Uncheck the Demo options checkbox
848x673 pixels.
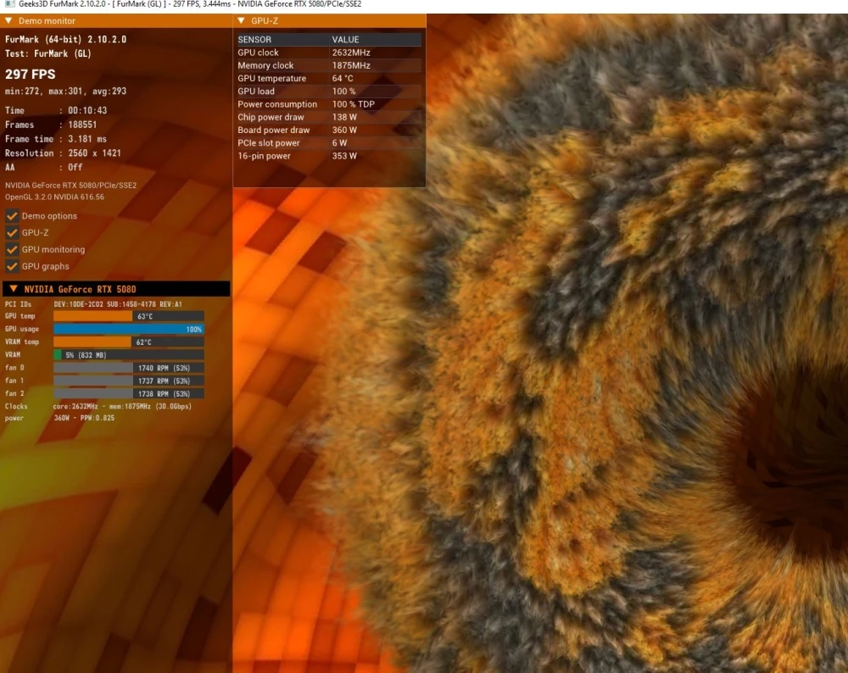12,215
